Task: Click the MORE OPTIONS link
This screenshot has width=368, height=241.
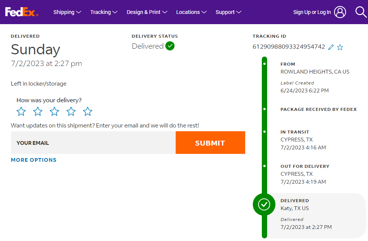Action: (34, 160)
